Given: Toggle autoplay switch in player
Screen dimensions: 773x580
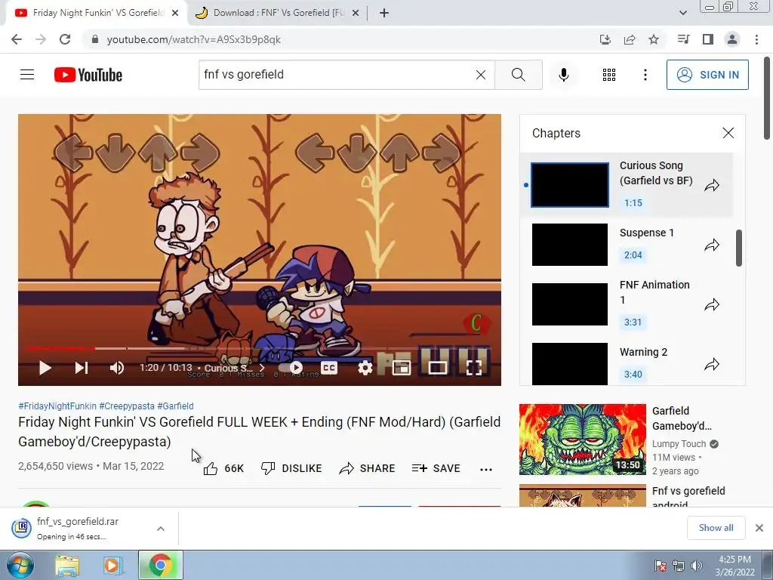Looking at the screenshot, I should [x=291, y=368].
